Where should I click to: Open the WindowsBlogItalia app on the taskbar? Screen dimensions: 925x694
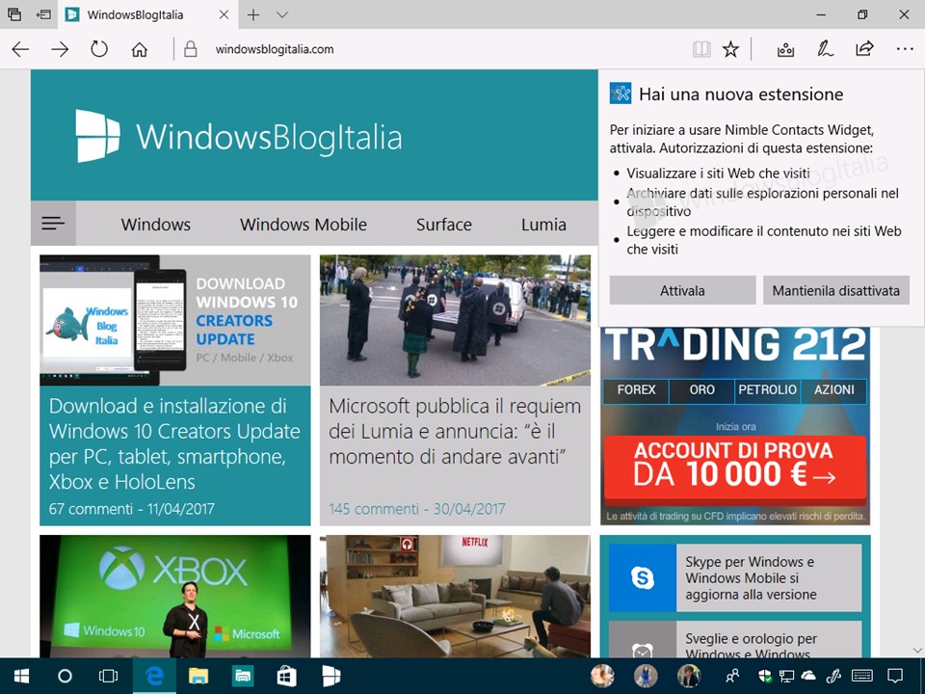tap(330, 677)
